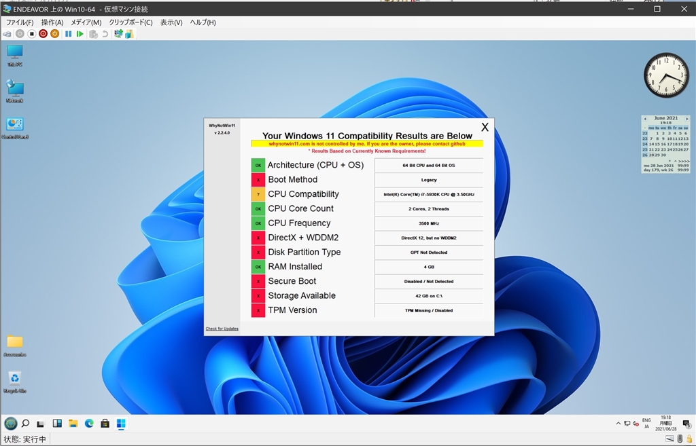Go to previous month in calendar gadget

[x=645, y=118]
